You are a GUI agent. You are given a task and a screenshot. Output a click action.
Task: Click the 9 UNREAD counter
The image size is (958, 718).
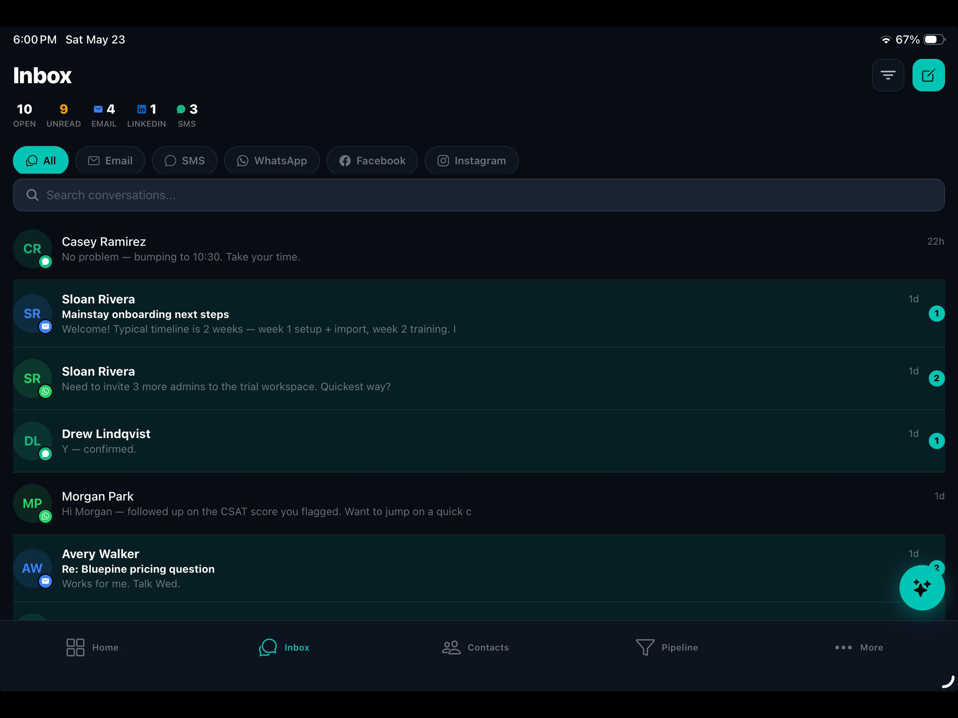(x=64, y=115)
